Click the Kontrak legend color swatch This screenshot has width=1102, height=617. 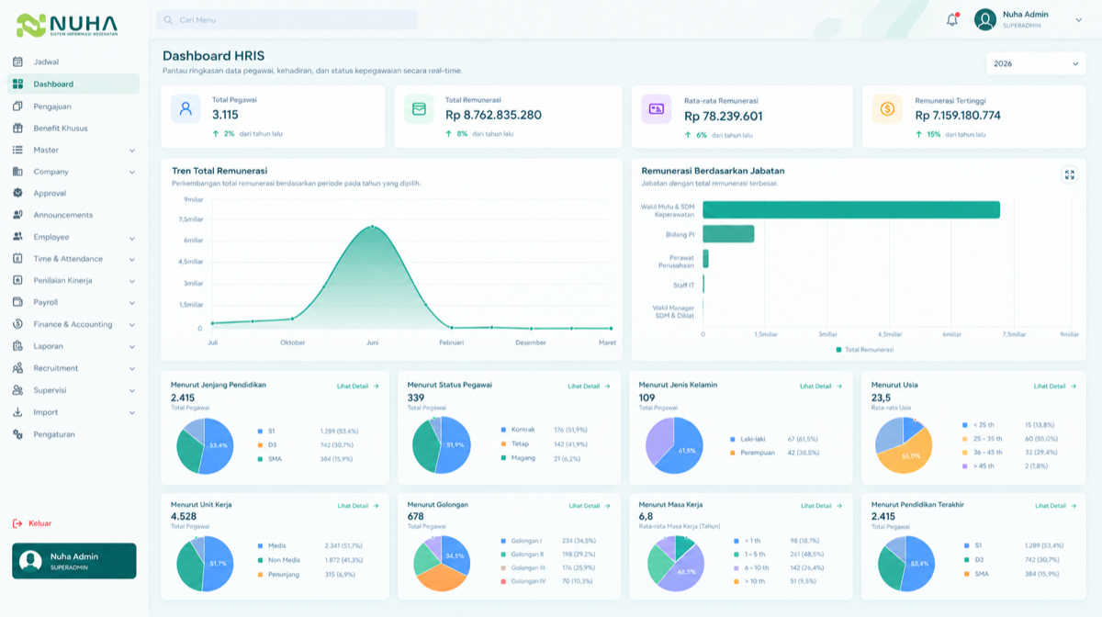[x=504, y=430]
